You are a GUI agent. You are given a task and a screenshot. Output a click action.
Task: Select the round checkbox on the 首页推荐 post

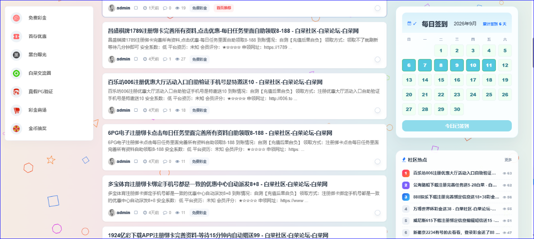point(377,8)
